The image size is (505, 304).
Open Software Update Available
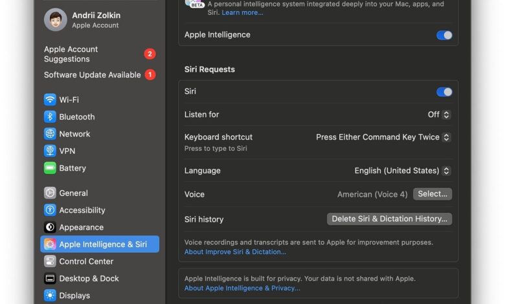pos(100,74)
